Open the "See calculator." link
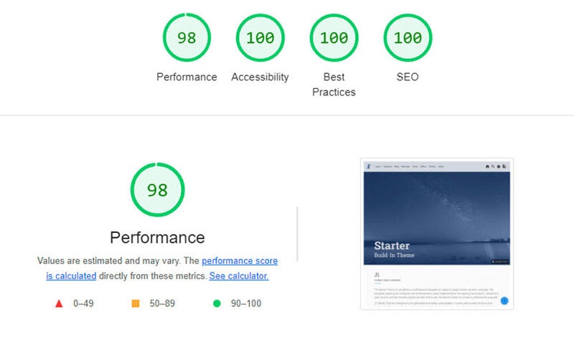Viewport: 574px width, 340px height. [x=239, y=275]
